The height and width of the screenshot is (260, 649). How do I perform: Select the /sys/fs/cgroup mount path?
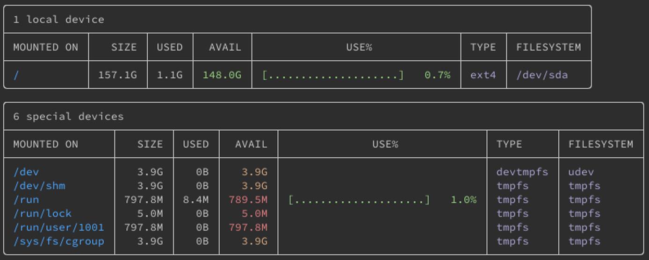58,241
